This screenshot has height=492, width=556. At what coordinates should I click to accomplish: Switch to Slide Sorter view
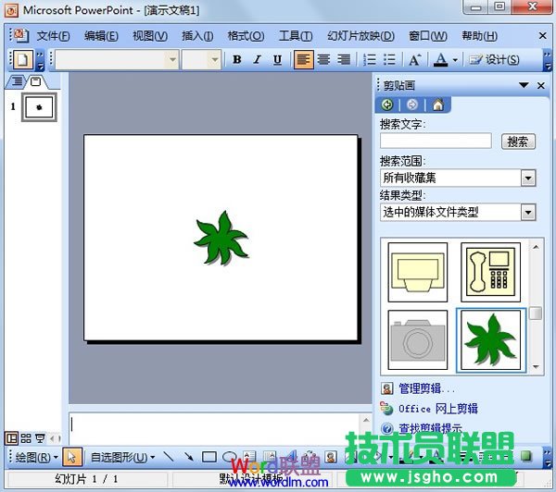point(26,438)
